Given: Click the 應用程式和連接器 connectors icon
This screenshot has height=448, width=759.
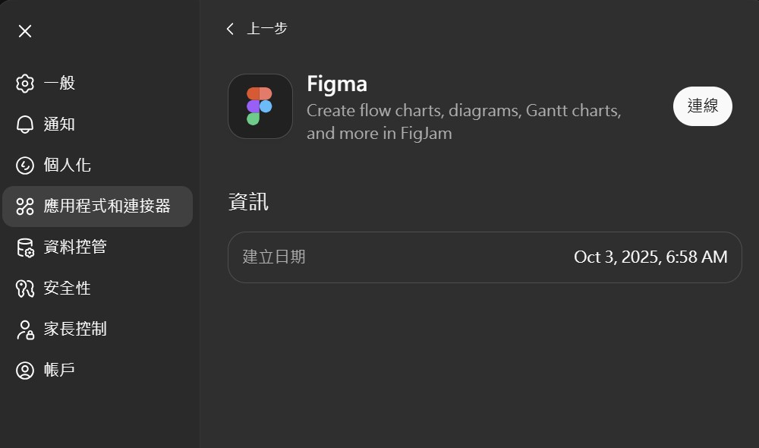Looking at the screenshot, I should (25, 207).
